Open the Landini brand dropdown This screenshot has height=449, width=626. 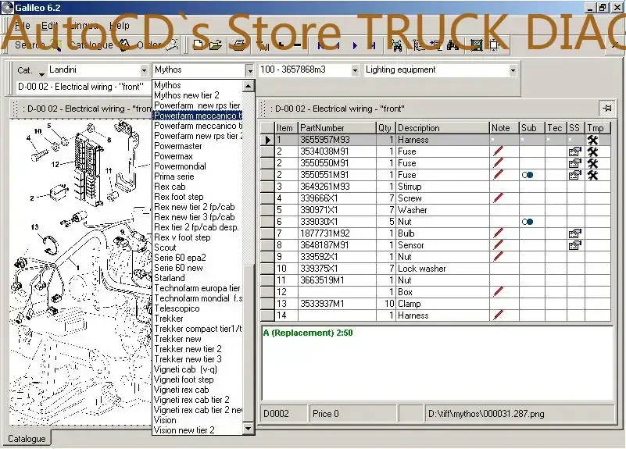[x=144, y=70]
